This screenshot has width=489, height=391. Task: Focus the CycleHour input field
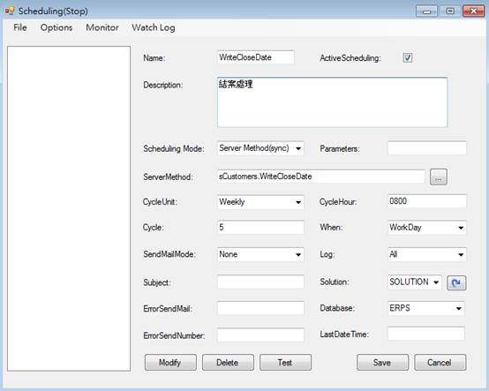(x=427, y=201)
